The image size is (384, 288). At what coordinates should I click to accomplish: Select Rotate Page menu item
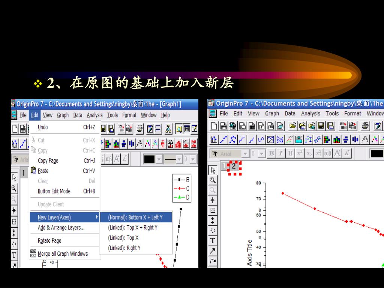pyautogui.click(x=64, y=241)
